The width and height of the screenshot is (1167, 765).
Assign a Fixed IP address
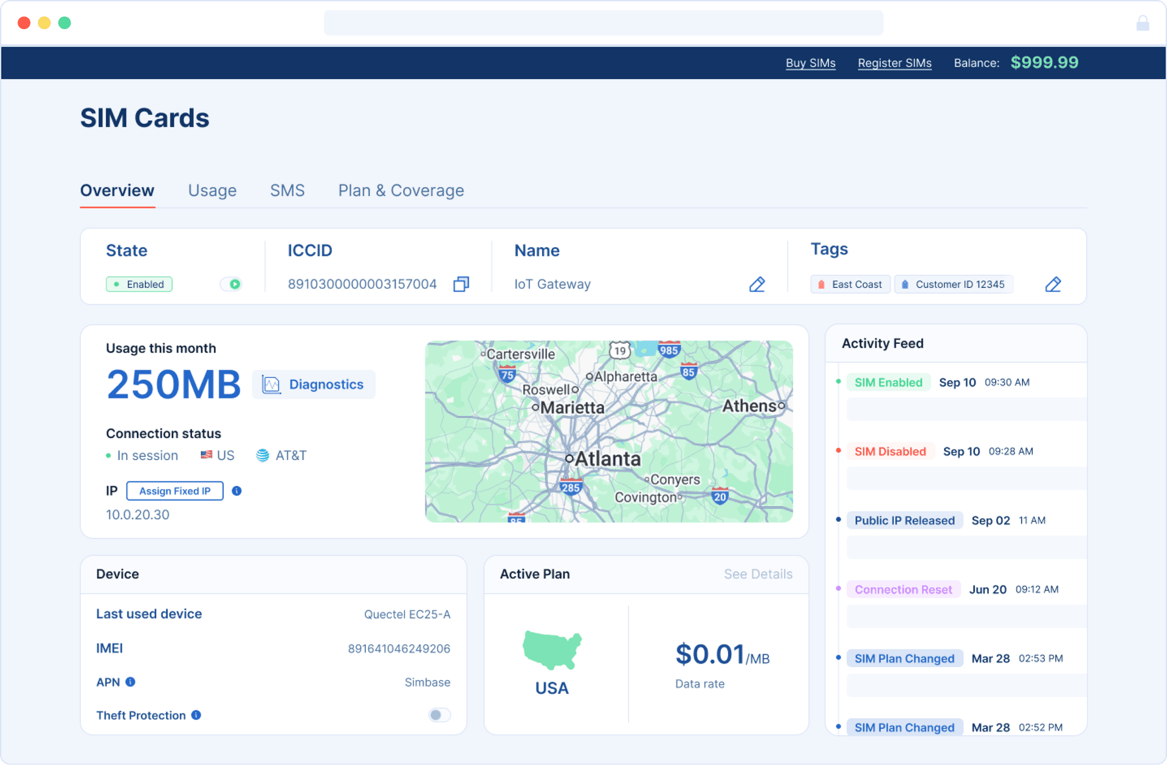pos(174,491)
